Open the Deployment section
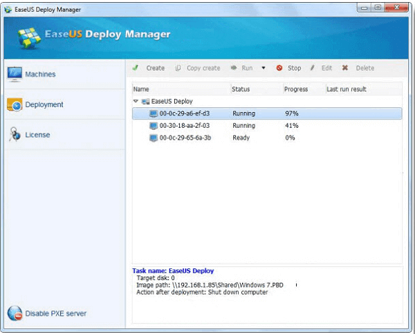This screenshot has width=415, height=334. pos(44,104)
